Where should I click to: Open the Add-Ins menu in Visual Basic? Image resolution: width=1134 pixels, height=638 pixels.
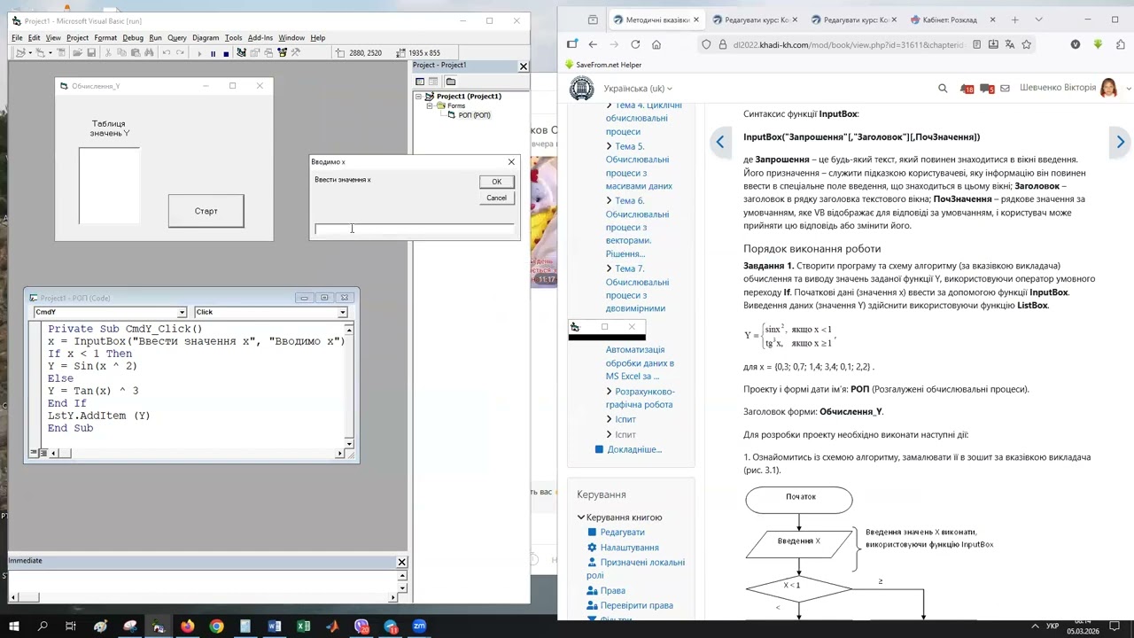pyautogui.click(x=260, y=38)
